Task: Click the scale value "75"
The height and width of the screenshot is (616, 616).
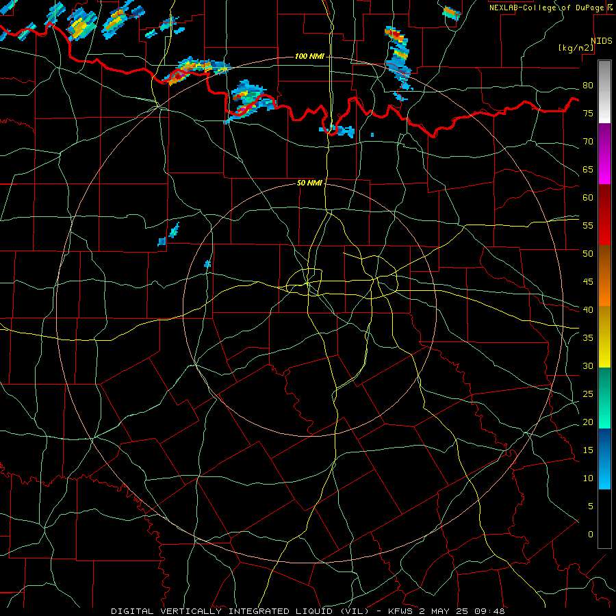Action: pyautogui.click(x=588, y=113)
